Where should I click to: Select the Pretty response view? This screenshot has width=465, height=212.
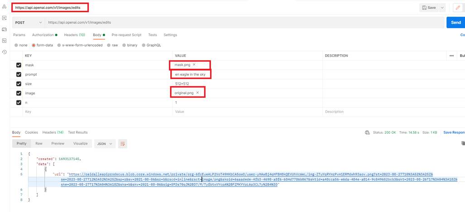click(21, 144)
